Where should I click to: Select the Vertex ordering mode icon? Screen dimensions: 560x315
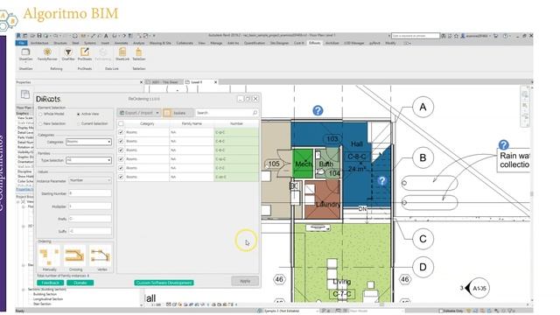(x=101, y=255)
